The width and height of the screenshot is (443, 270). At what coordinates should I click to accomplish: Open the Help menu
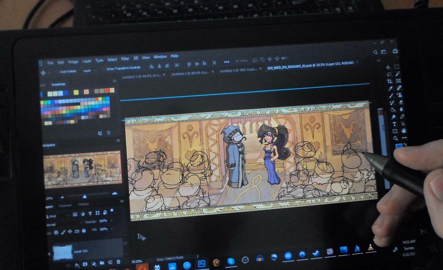pos(174,56)
